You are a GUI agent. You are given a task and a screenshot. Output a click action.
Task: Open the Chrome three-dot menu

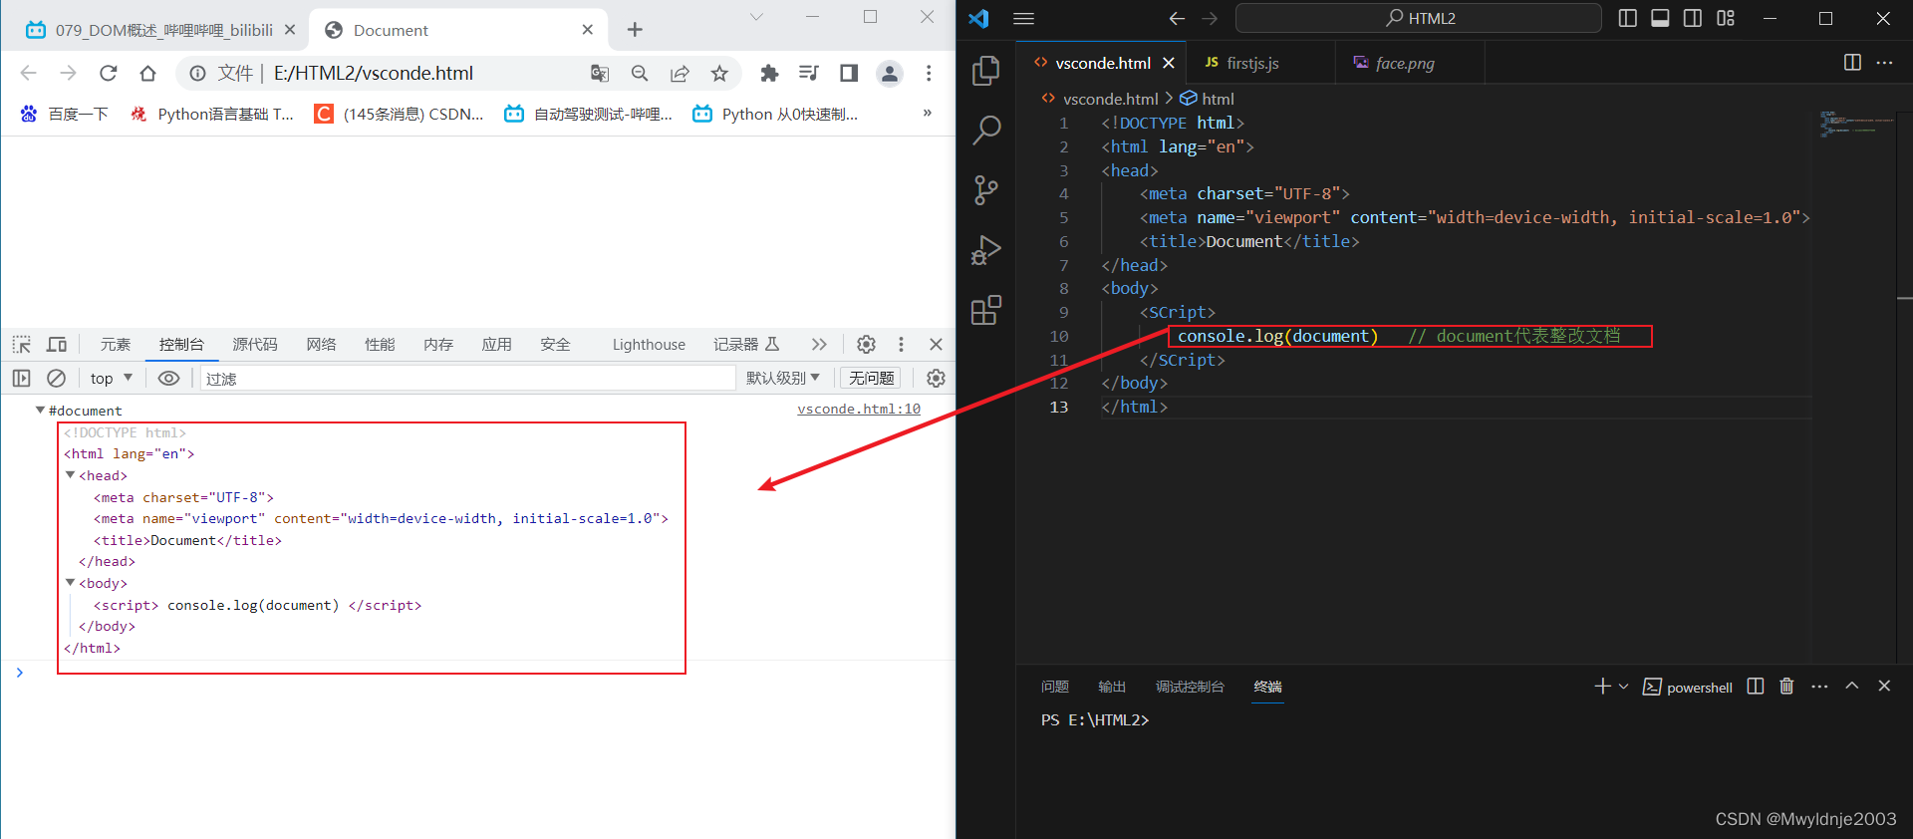pyautogui.click(x=929, y=73)
